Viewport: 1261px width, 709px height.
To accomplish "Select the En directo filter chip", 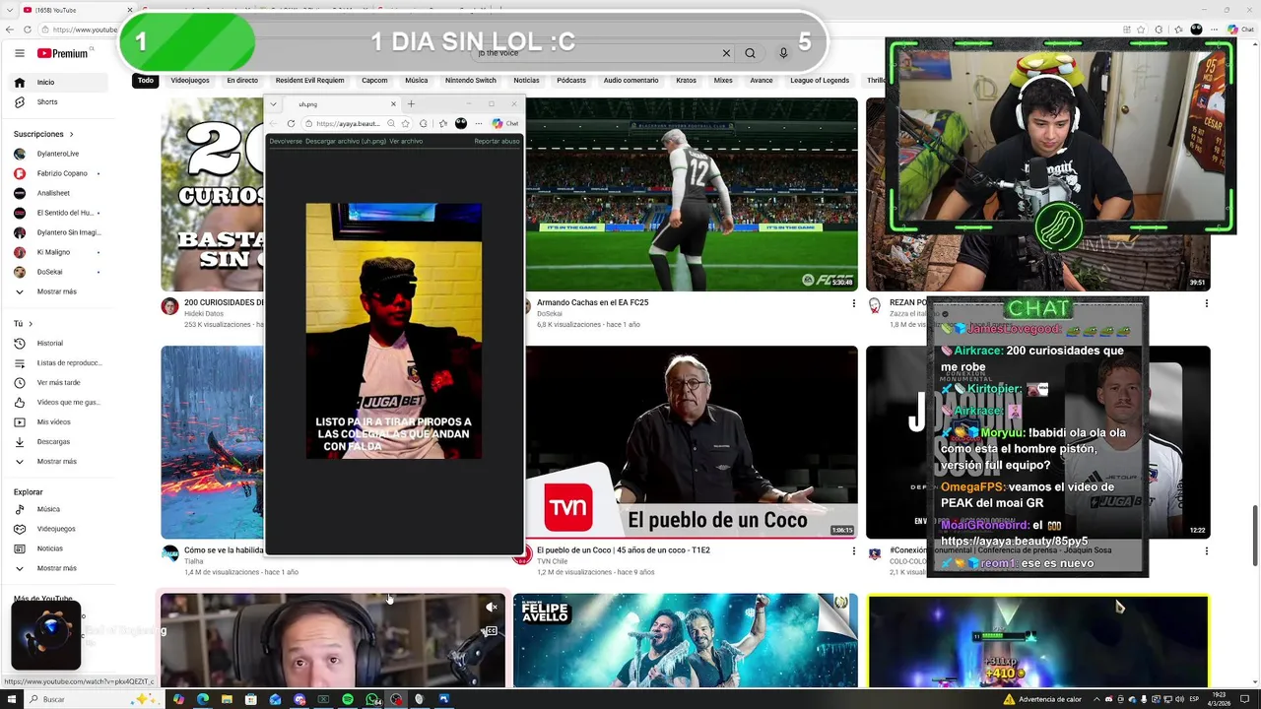I will [242, 80].
